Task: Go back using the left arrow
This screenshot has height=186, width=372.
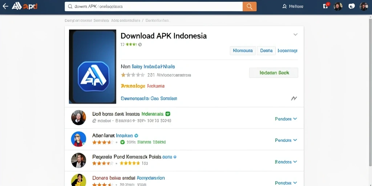Action: (5, 6)
